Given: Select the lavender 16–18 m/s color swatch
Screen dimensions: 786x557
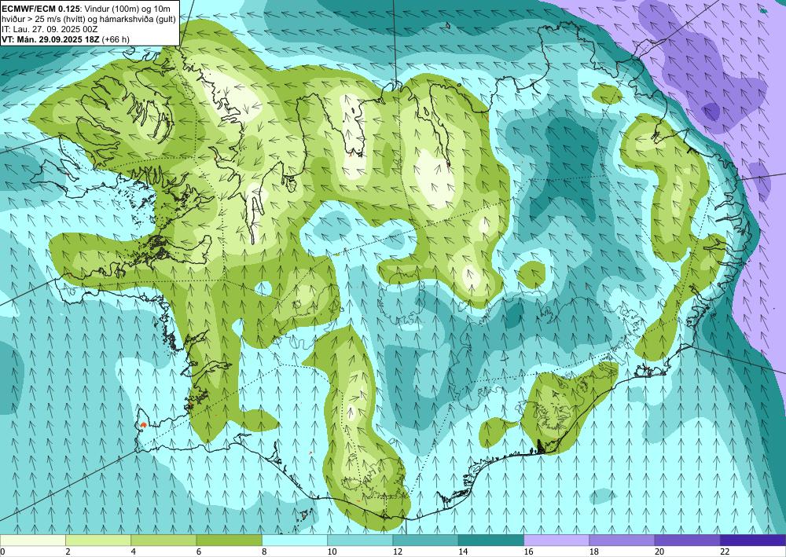Looking at the screenshot, I should (556, 541).
